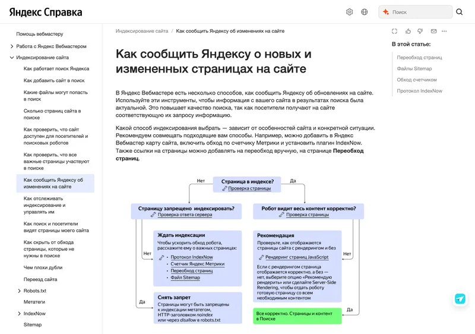This screenshot has height=334, width=475.
Task: Open Как проверить, что сайт доступен page
Action: pos(56,136)
